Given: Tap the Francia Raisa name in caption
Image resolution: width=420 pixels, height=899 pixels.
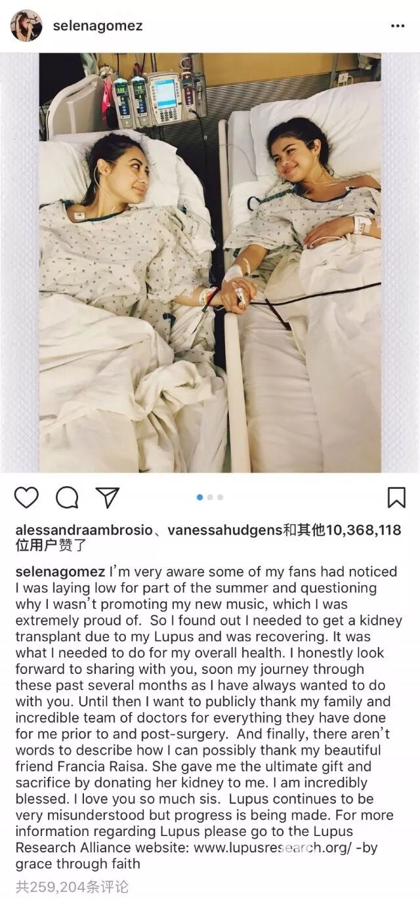Looking at the screenshot, I should [x=95, y=766].
